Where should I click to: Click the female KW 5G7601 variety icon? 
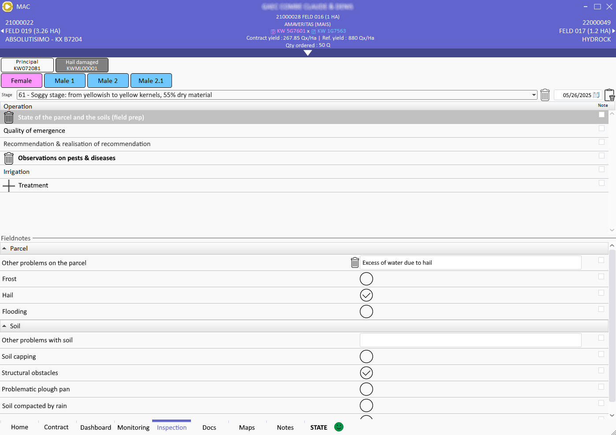coord(273,31)
